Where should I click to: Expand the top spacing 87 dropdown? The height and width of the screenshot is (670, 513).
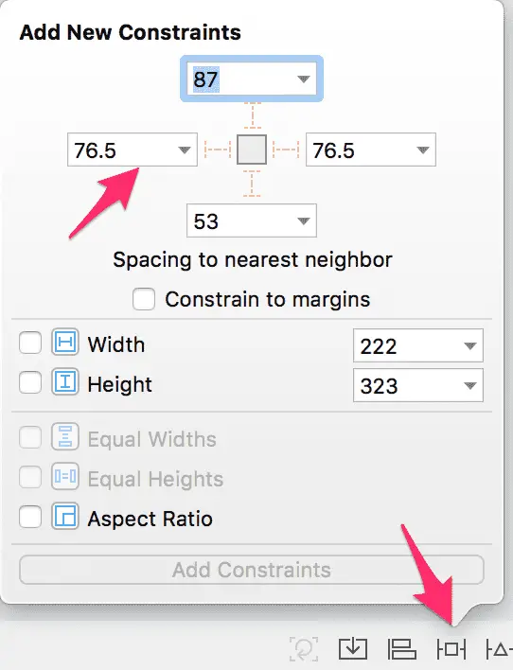304,79
